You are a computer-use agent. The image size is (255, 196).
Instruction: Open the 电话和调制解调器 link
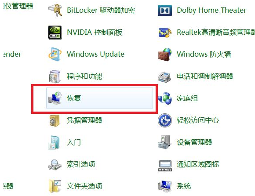coord(205,76)
